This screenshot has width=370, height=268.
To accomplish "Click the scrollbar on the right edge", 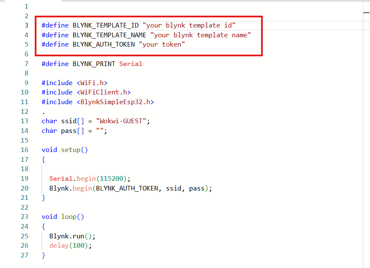I will click(x=367, y=12).
